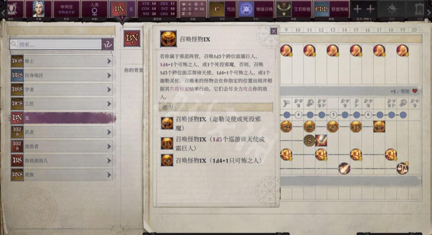Click the sword slash feat icon in the progression
This screenshot has height=235, width=432.
tap(321, 140)
